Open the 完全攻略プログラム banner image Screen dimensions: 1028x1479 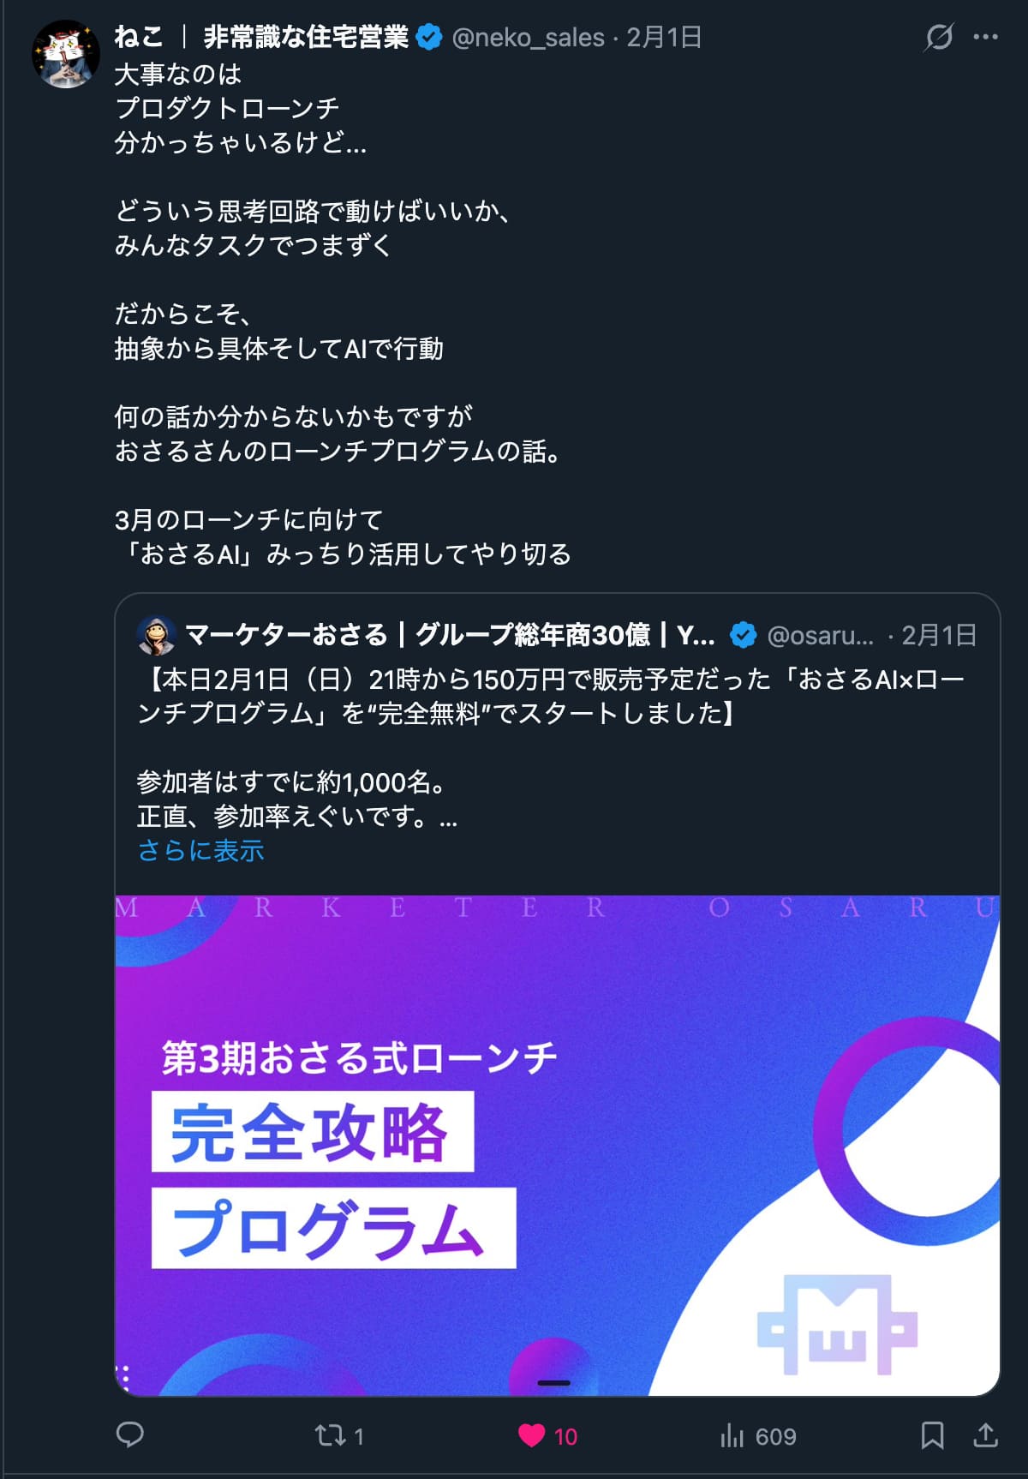tap(558, 1145)
